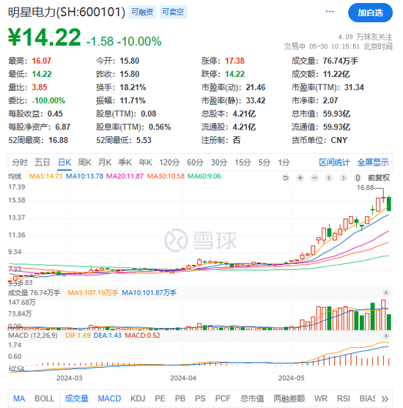Viewport: 403px width, 408px height.
Task: Click the 明星电力(SH:600101) stock title
Action: (x=67, y=12)
